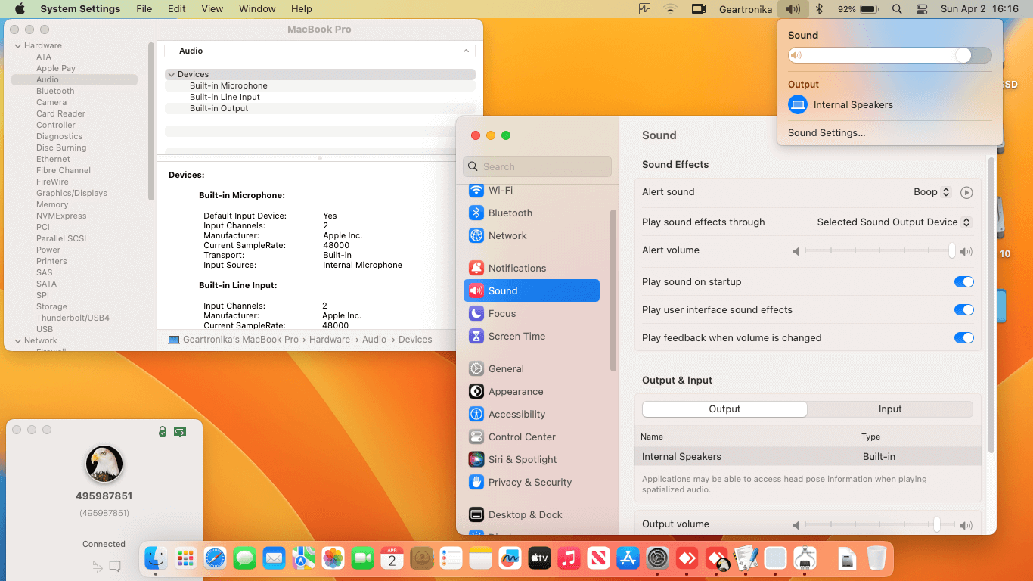Open the Play sound effects through dropdown
1033x581 pixels.
(894, 222)
